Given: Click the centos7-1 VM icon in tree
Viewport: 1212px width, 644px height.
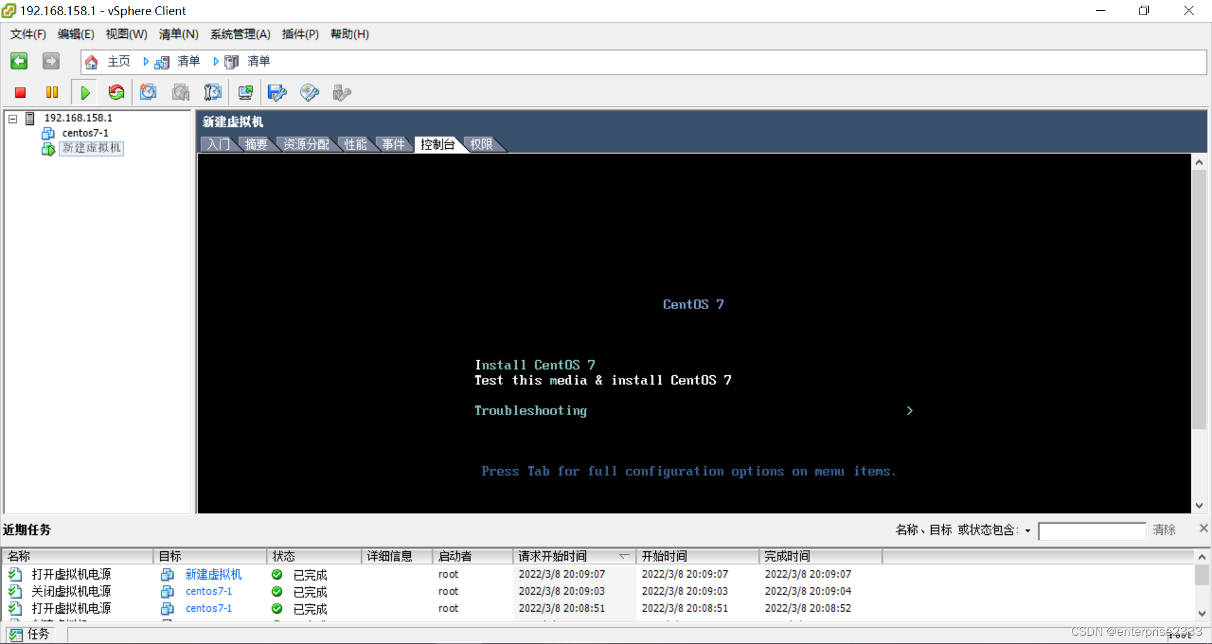Looking at the screenshot, I should (x=48, y=133).
